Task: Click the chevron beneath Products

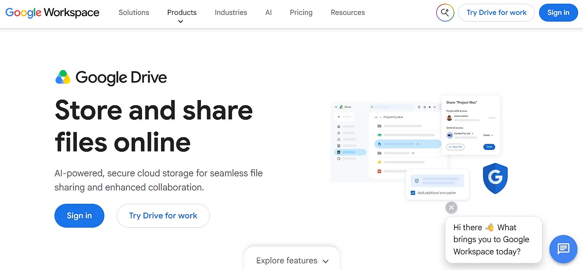Action: [x=180, y=22]
